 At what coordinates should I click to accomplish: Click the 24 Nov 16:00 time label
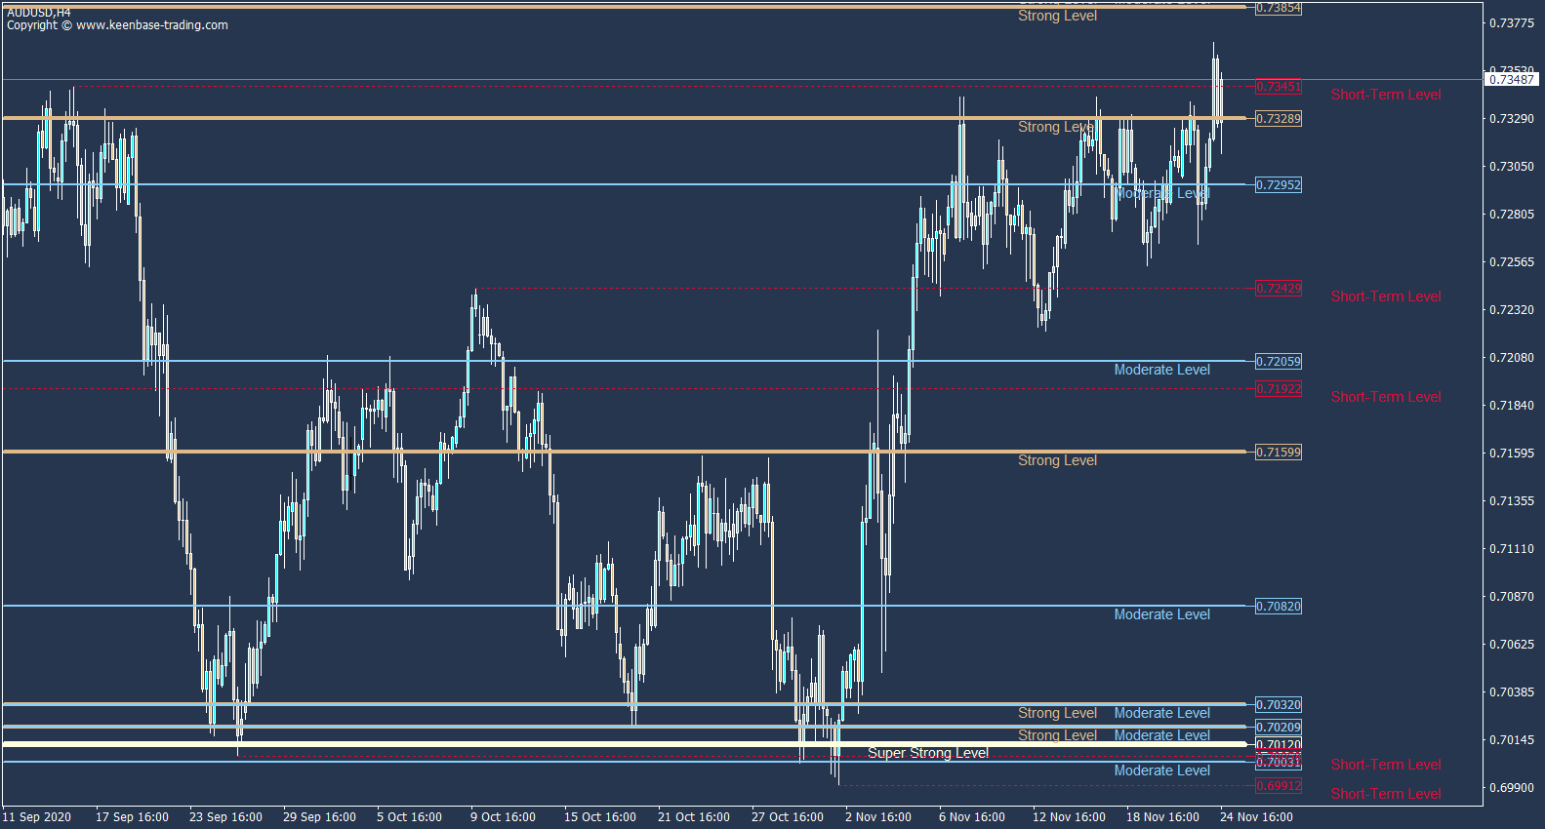(1256, 817)
